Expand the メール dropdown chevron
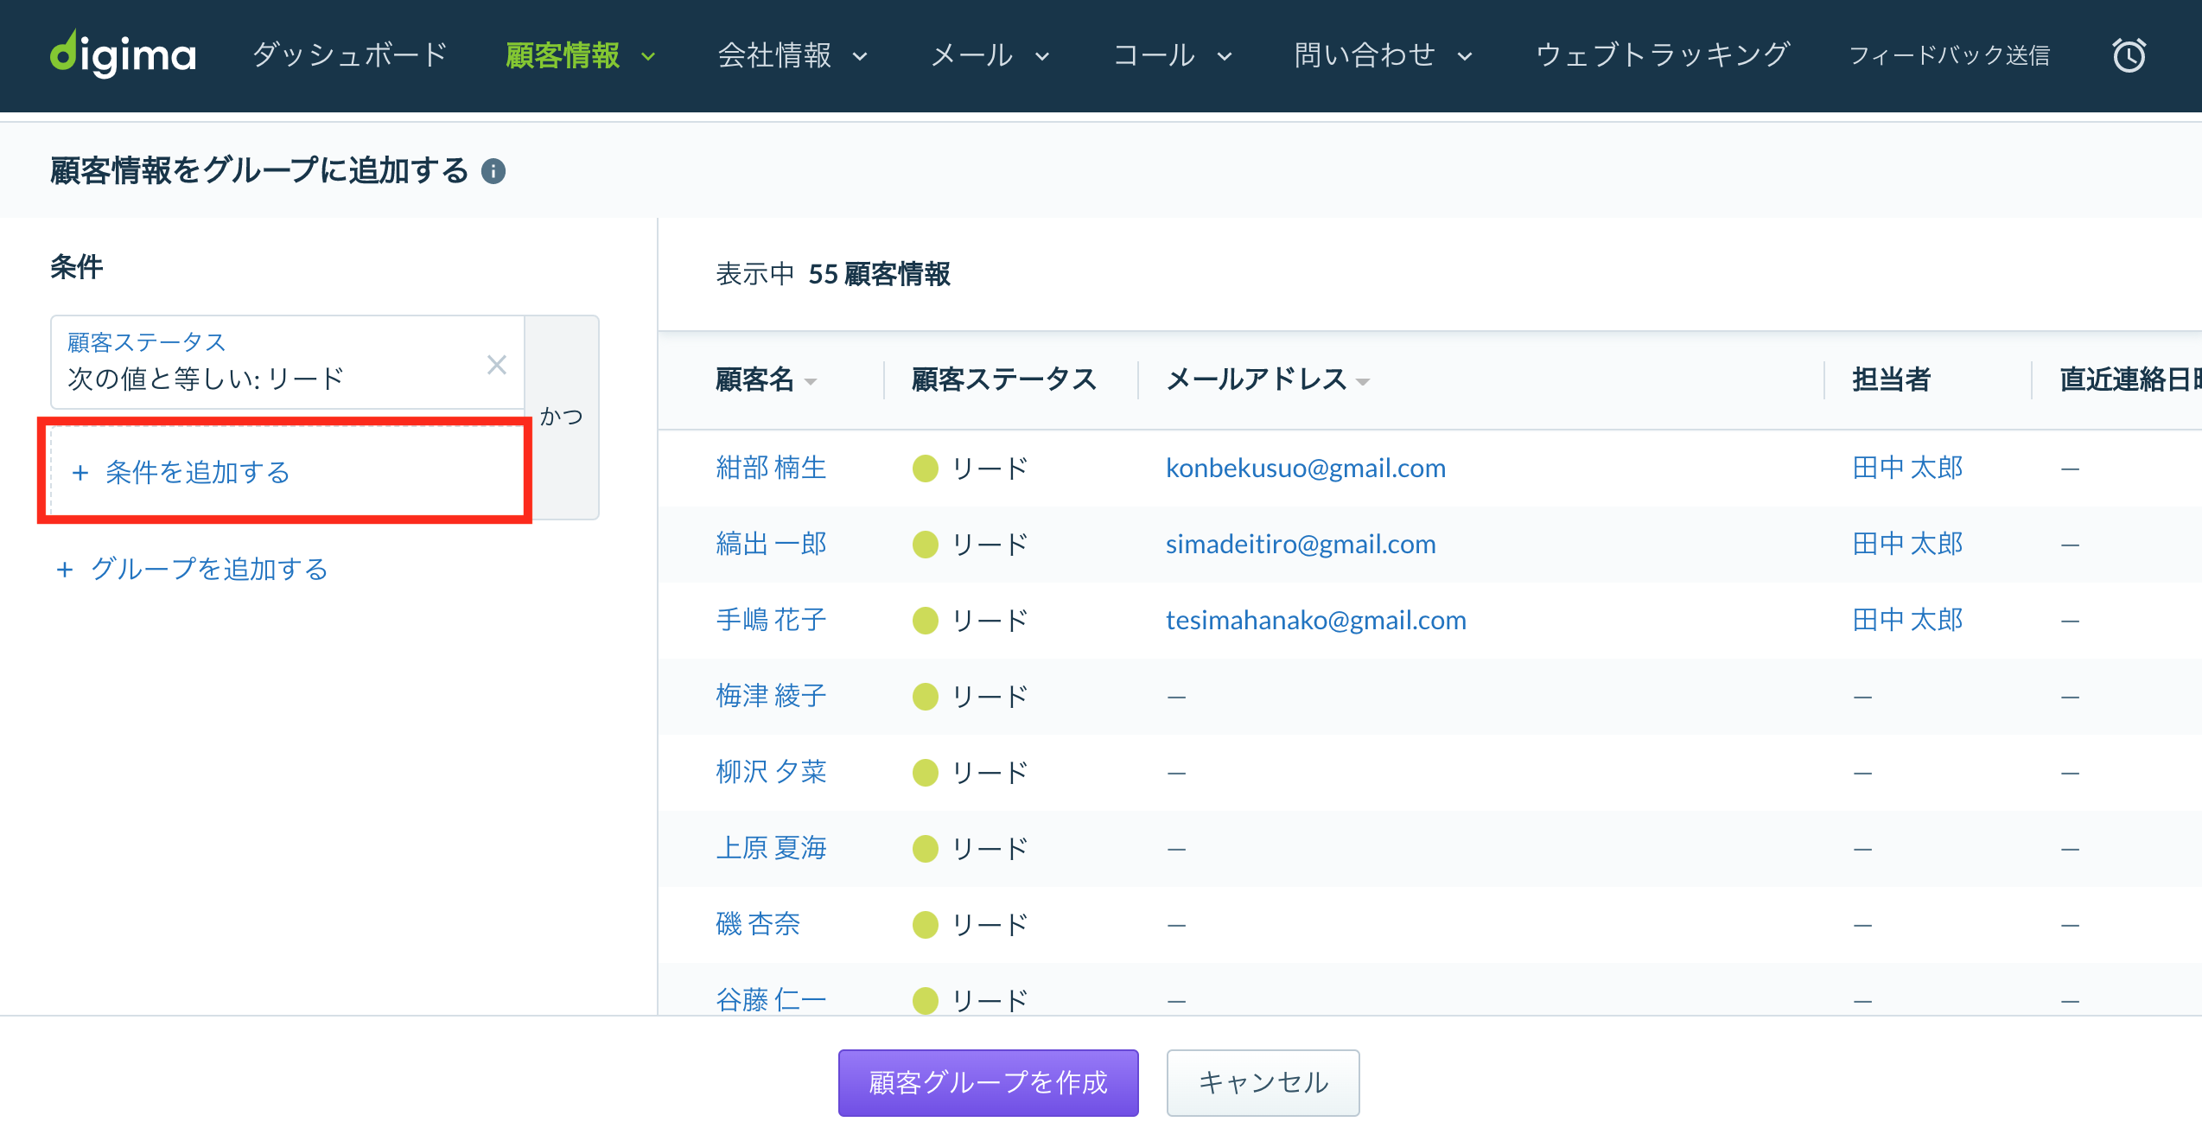 1042,57
